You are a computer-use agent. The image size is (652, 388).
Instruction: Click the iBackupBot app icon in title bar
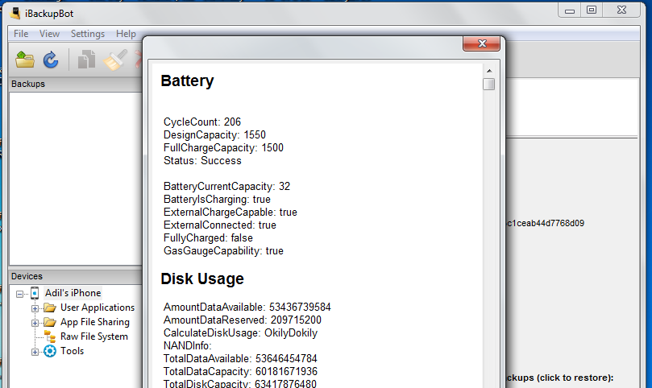[15, 14]
